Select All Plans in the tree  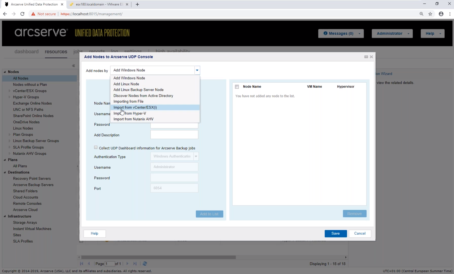pos(20,166)
